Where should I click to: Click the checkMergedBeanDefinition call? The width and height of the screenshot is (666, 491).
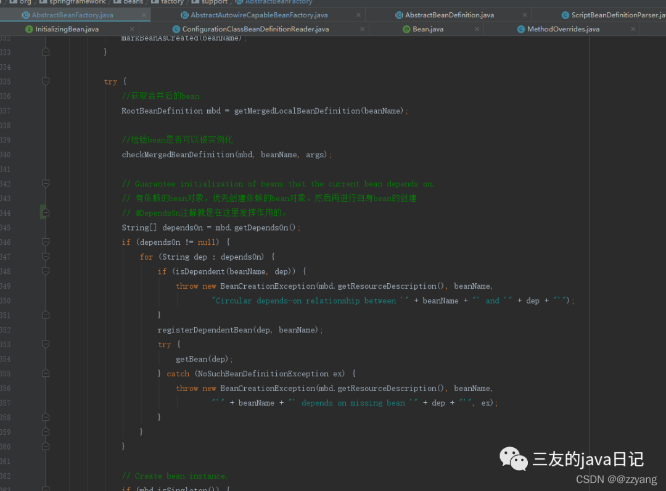pos(178,155)
